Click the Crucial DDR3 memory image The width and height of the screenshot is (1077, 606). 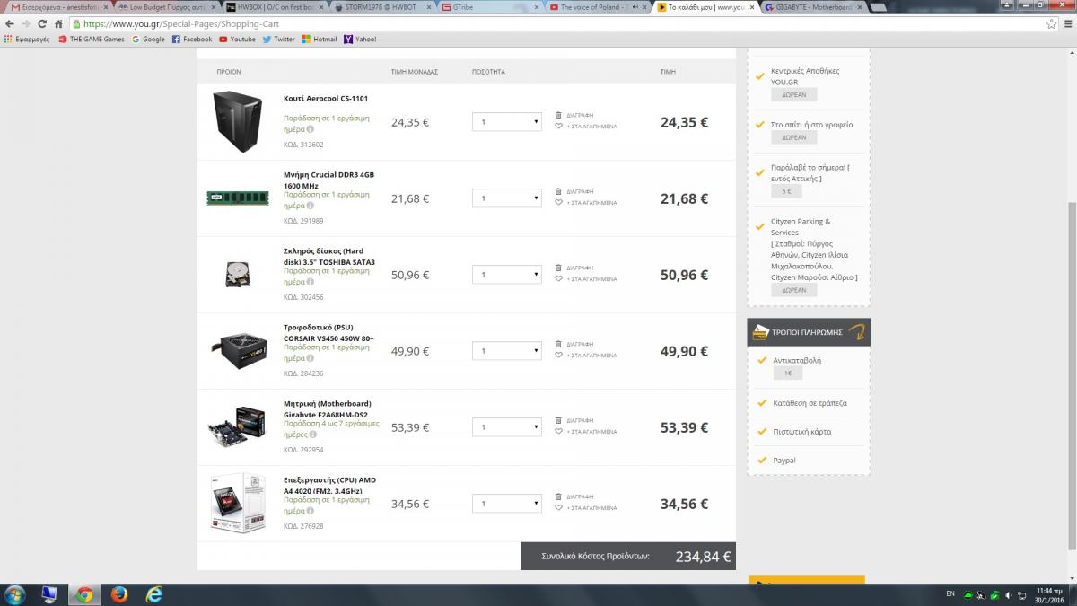coord(238,198)
